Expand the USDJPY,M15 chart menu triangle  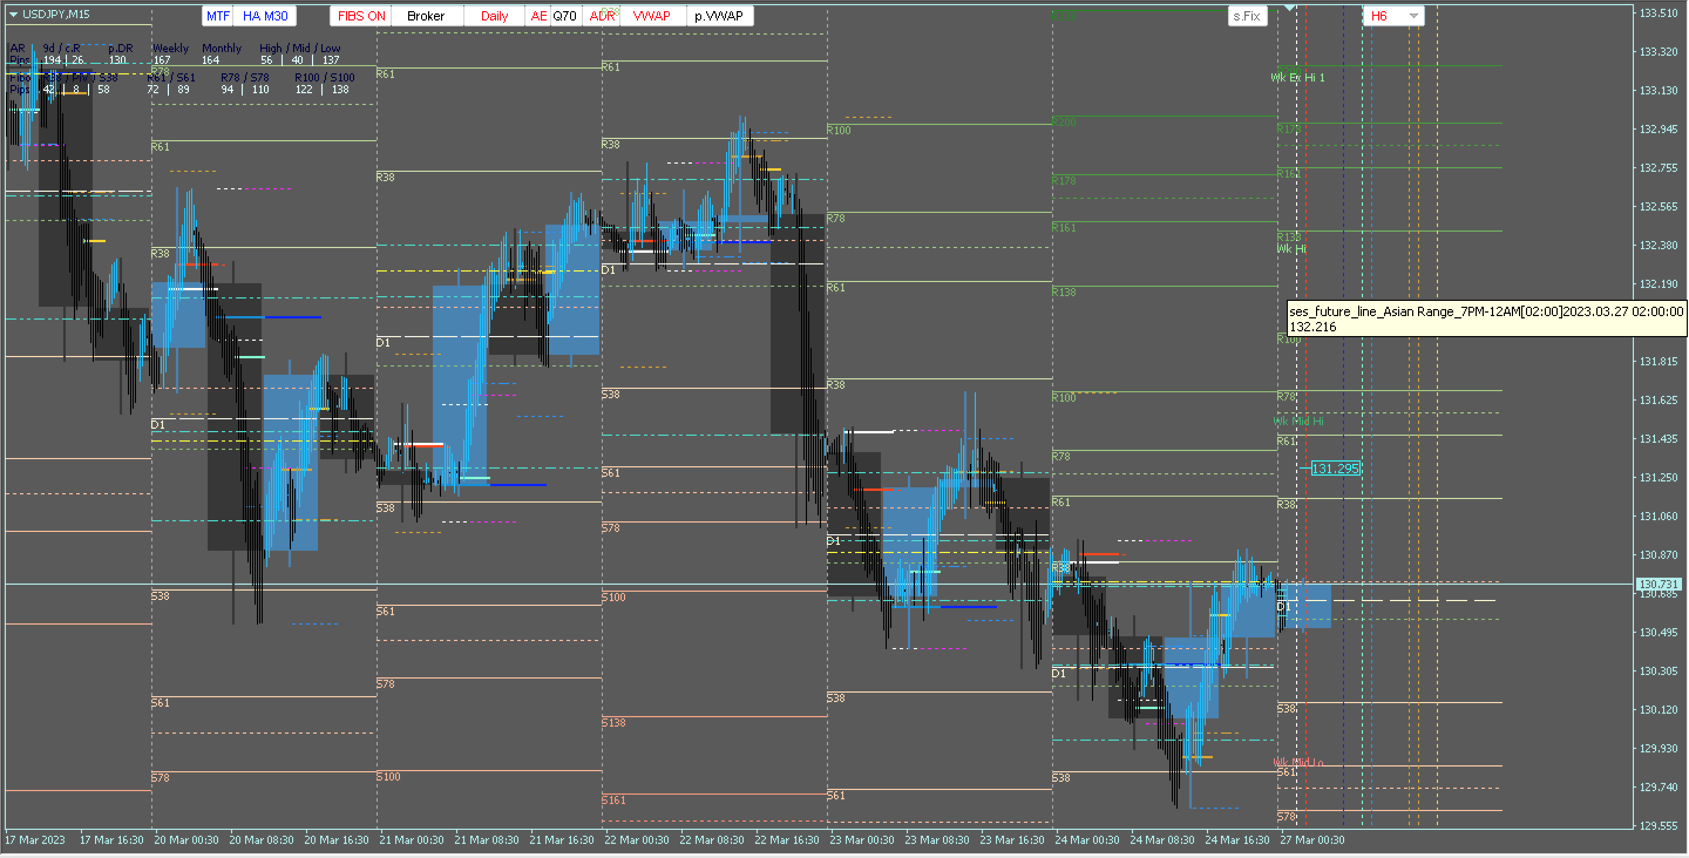point(13,13)
